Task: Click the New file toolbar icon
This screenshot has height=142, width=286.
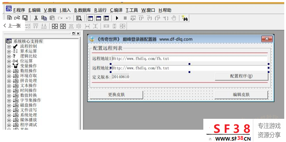Action: [9, 18]
